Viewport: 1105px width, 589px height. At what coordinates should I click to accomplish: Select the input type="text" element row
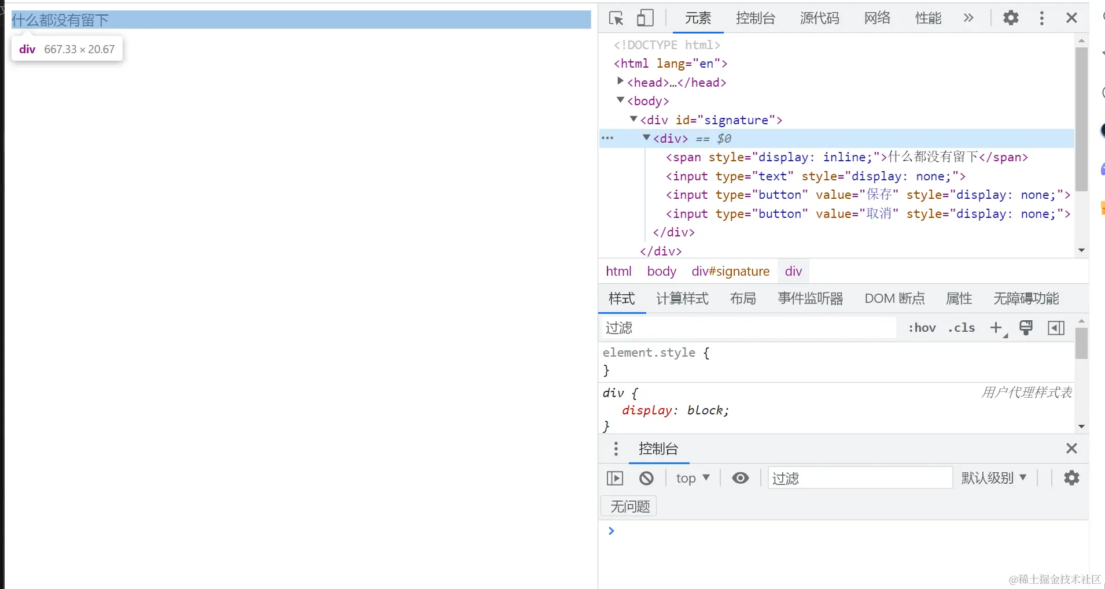coord(816,176)
